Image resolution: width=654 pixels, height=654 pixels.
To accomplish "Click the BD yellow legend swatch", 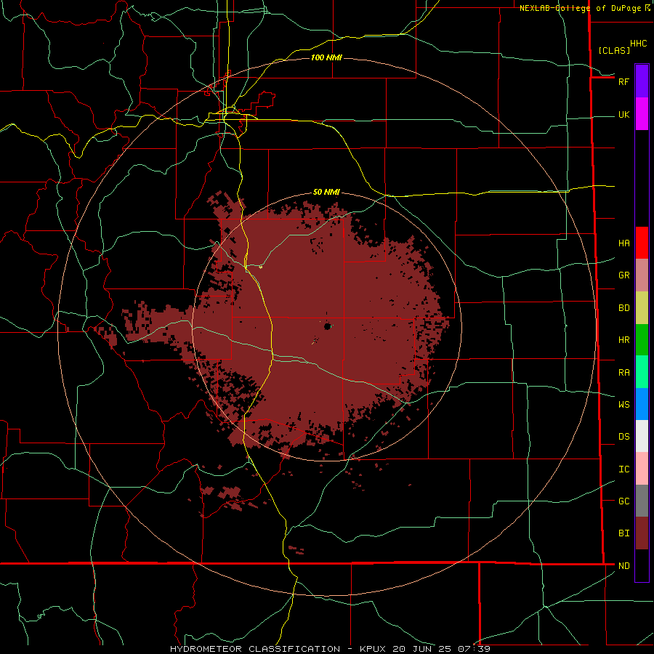I will point(642,308).
